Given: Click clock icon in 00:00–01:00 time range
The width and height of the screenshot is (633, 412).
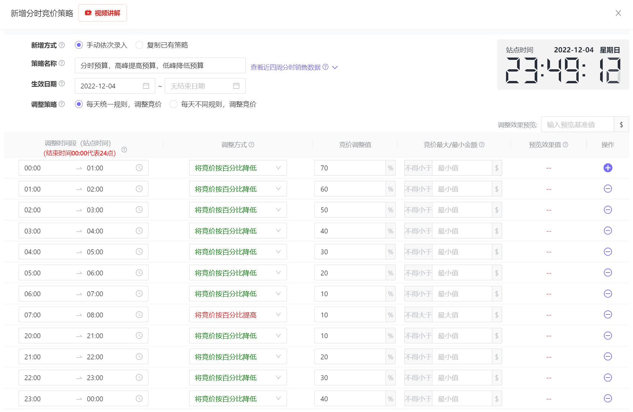Looking at the screenshot, I should point(139,168).
